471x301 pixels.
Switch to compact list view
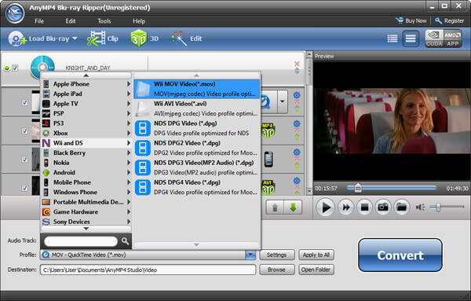(411, 39)
